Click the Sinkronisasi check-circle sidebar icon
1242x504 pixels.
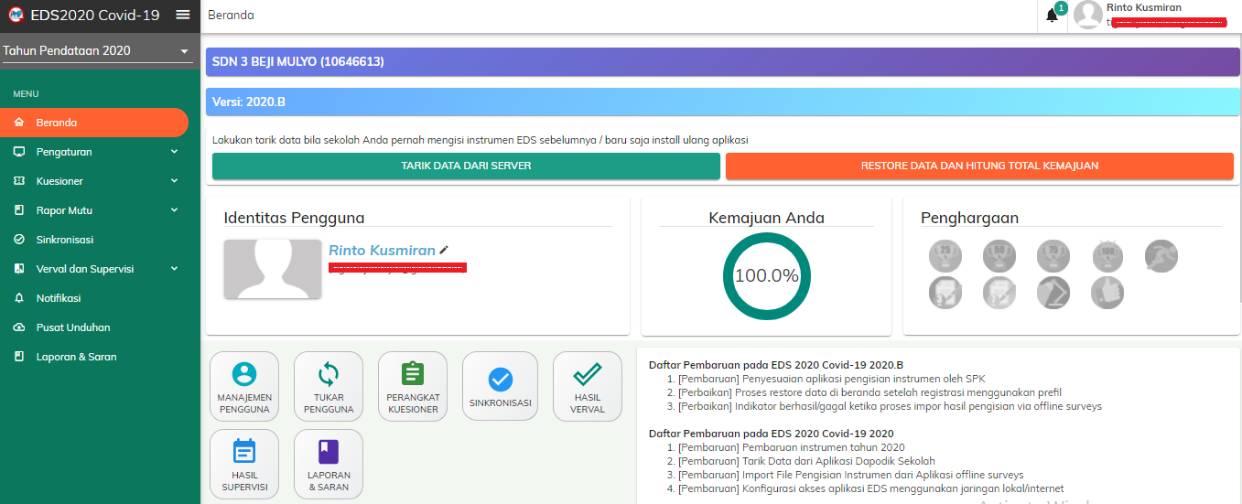coord(19,240)
